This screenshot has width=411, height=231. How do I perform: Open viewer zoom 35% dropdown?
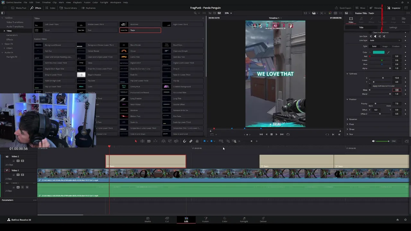coord(228,13)
